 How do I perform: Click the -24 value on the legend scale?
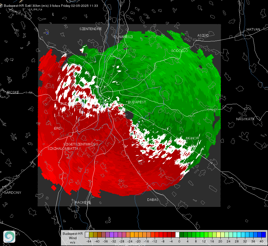click(x=130, y=241)
